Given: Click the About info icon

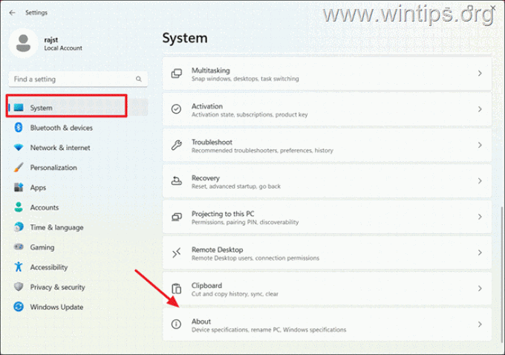Looking at the screenshot, I should tap(176, 324).
